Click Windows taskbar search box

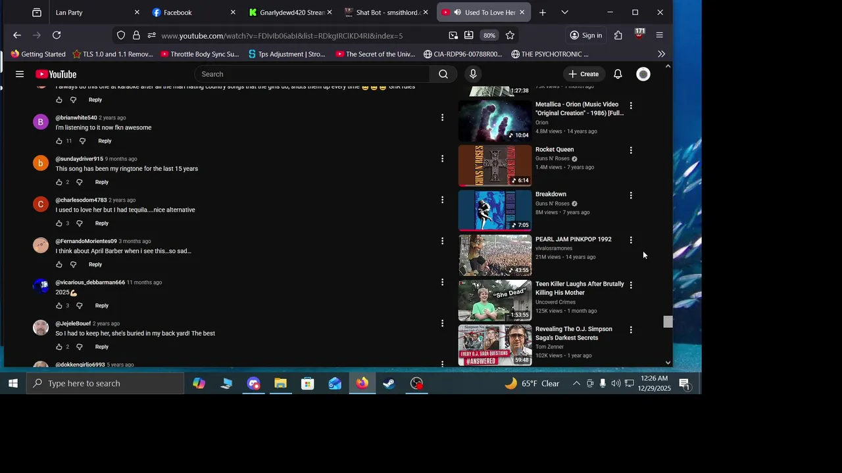coord(105,384)
